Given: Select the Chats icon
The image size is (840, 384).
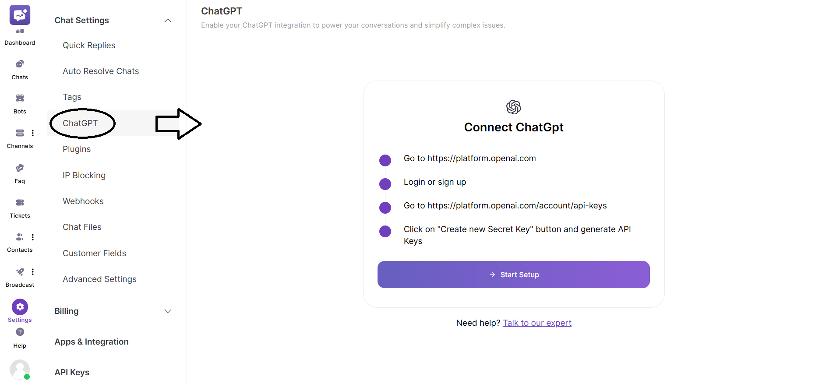Looking at the screenshot, I should tap(20, 64).
